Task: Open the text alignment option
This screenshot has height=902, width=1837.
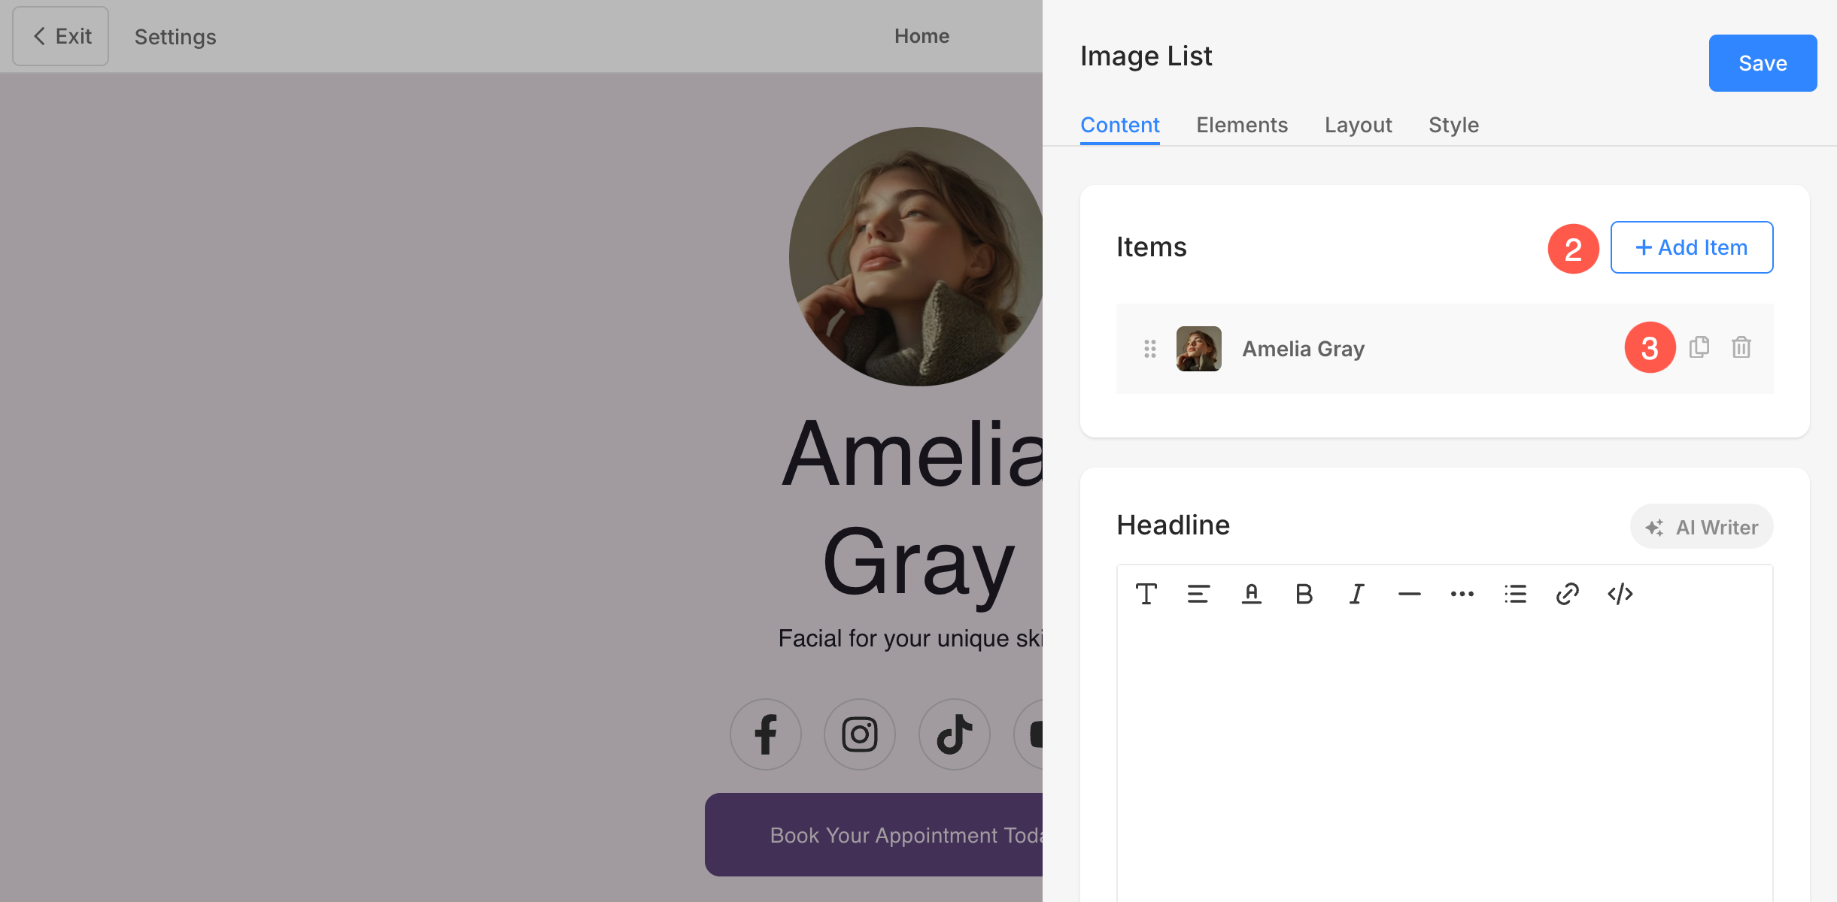Action: coord(1198,594)
